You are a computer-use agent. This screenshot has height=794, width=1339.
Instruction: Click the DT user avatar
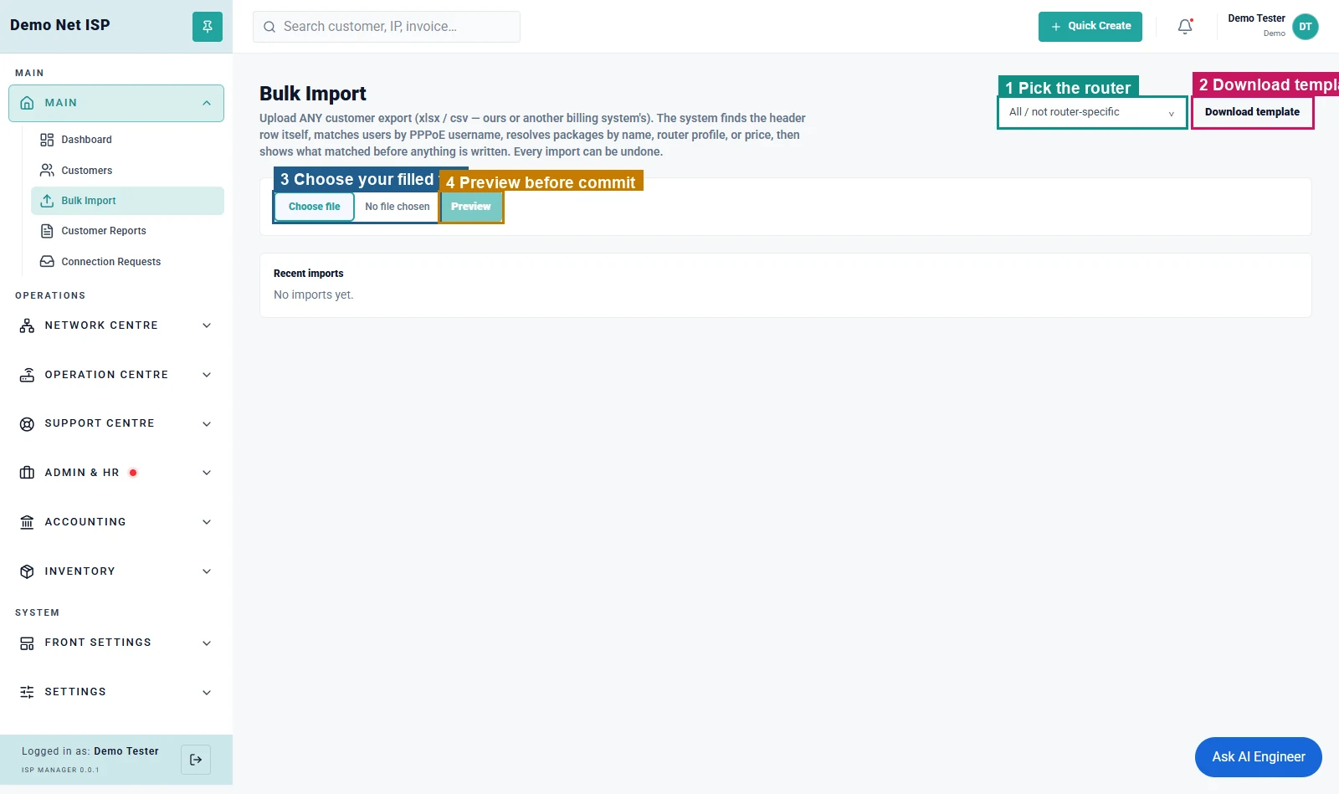coord(1306,27)
